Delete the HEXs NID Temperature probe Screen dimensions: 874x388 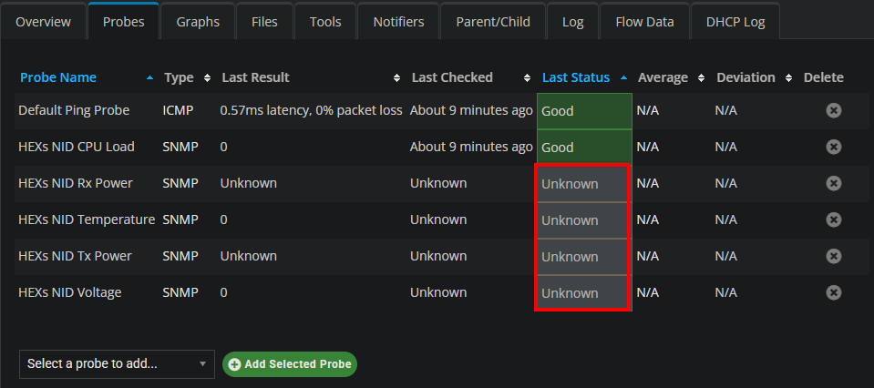pyautogui.click(x=833, y=220)
